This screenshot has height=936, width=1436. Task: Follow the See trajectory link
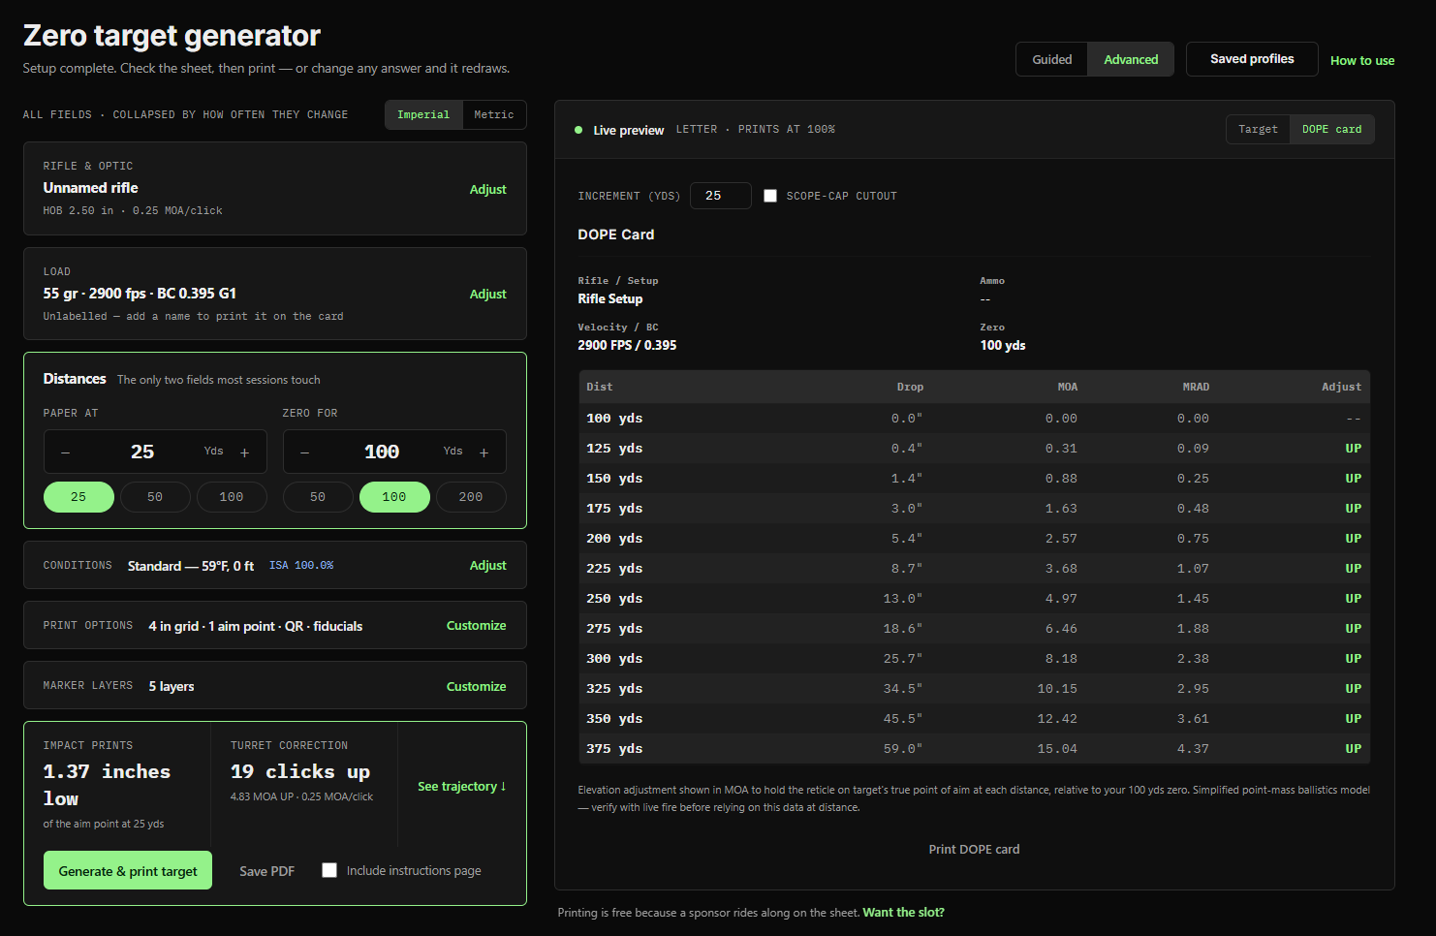tap(462, 786)
